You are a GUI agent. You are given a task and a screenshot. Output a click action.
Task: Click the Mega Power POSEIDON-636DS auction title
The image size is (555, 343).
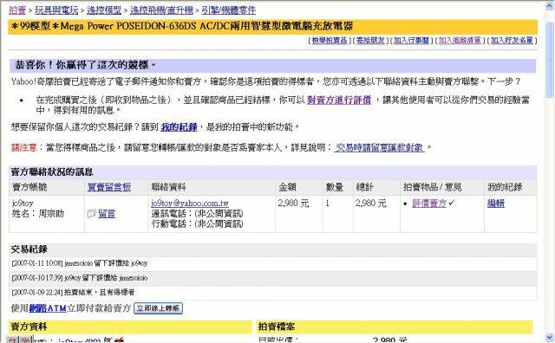tap(182, 26)
